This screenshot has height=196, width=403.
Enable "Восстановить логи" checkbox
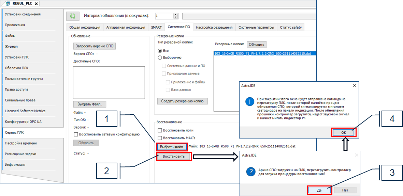160,130
